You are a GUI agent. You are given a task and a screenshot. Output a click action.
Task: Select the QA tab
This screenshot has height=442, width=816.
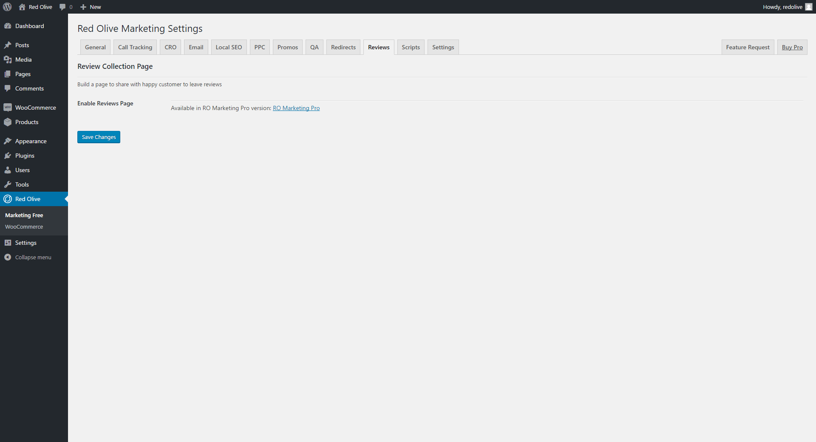(314, 47)
